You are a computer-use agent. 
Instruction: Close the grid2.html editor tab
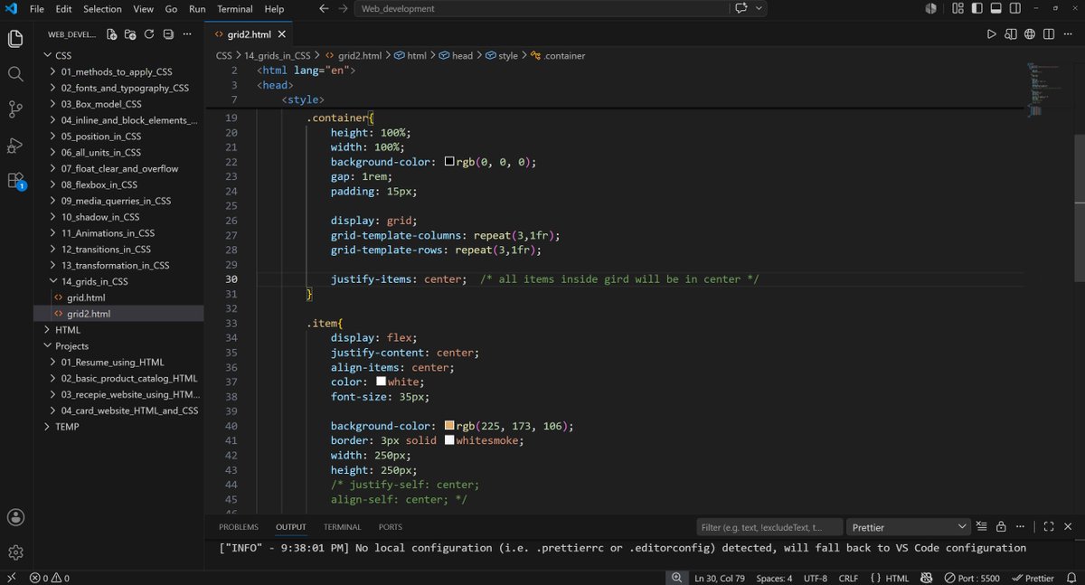(282, 34)
